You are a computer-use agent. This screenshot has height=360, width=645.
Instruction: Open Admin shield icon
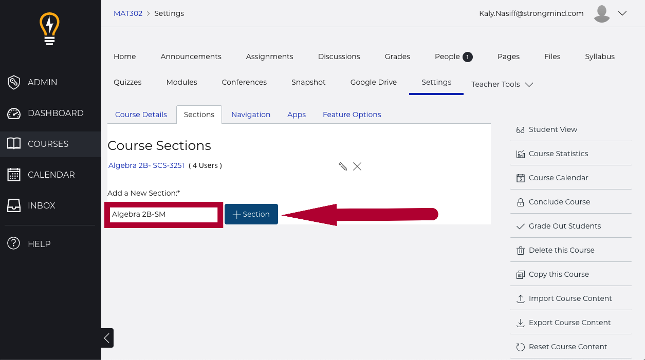click(14, 82)
